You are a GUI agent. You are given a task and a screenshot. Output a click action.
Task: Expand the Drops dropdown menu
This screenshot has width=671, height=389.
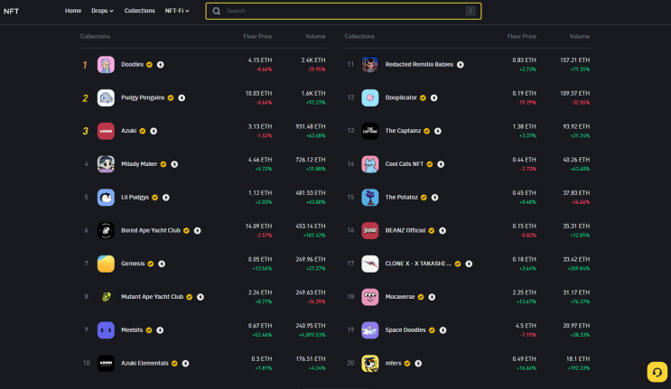pos(102,11)
